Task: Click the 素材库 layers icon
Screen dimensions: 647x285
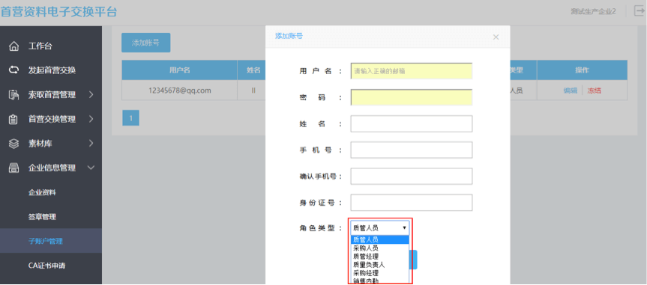Action: (14, 144)
